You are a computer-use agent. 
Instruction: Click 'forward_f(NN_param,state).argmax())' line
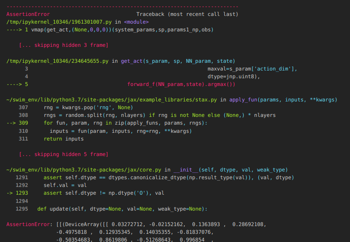click(x=181, y=84)
